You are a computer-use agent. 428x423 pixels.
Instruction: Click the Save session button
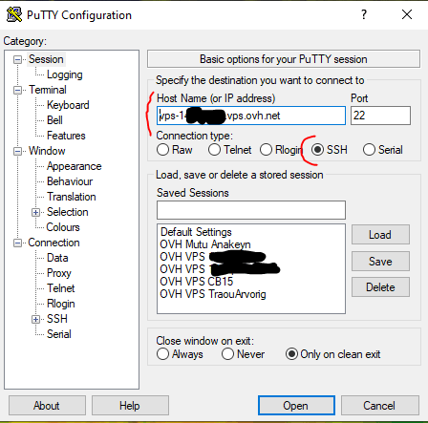pyautogui.click(x=380, y=262)
